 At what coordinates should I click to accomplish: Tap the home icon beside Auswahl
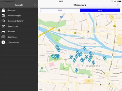(35, 5)
